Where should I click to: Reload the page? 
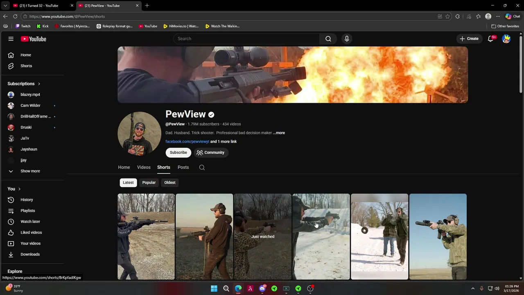[x=15, y=16]
